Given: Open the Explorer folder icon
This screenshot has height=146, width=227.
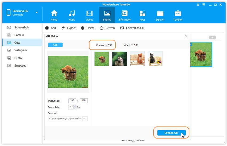Looking at the screenshot, I should 160,13.
